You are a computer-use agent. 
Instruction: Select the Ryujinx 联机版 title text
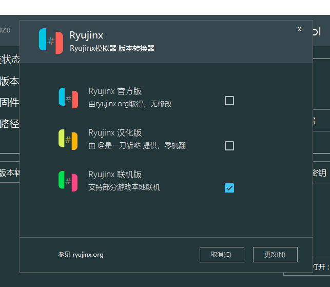[x=115, y=175]
